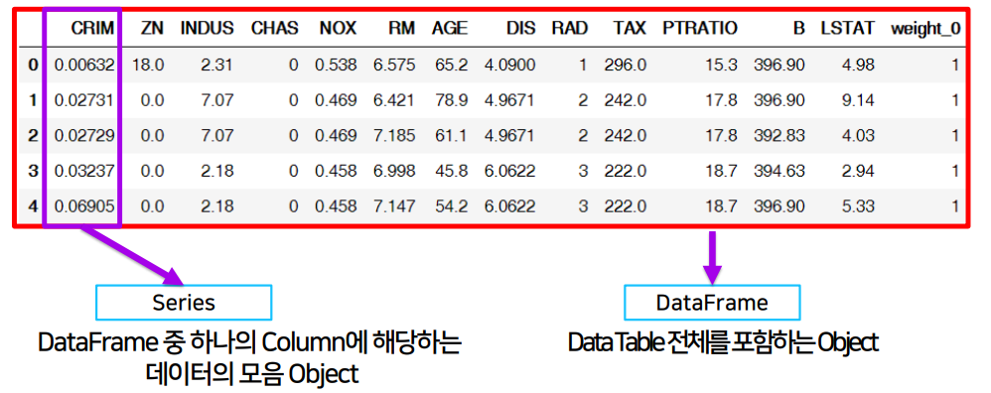Select the ZN value 18.0

pyautogui.click(x=149, y=65)
